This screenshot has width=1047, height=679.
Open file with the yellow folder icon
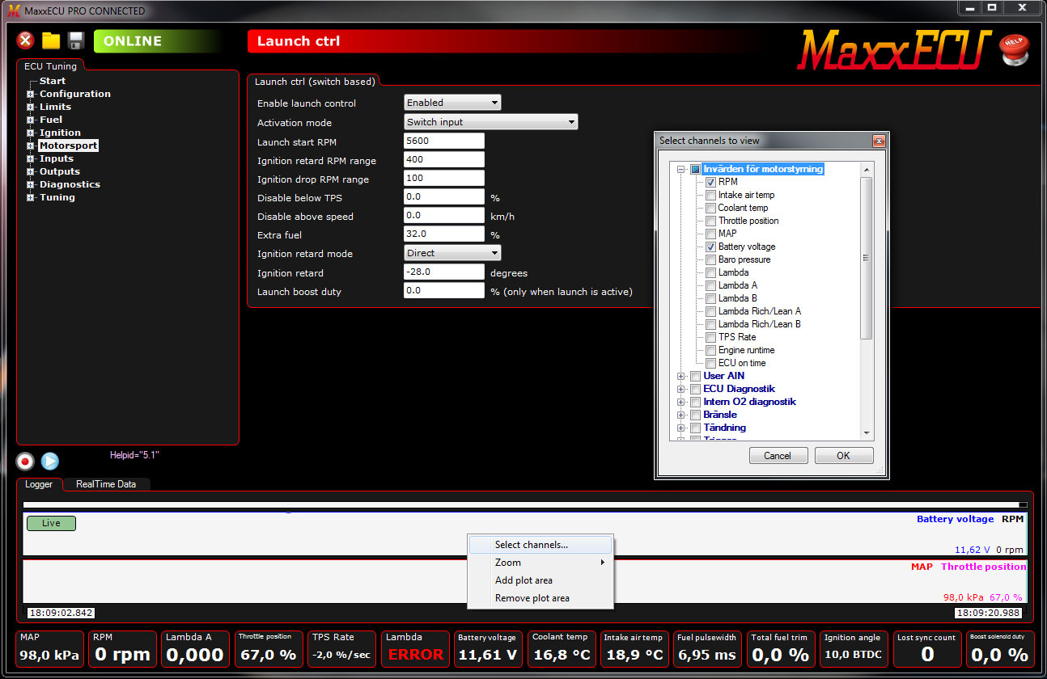pos(51,40)
